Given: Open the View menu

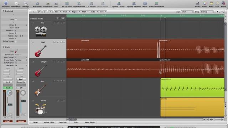Looking at the screenshot, I should 103,12.
